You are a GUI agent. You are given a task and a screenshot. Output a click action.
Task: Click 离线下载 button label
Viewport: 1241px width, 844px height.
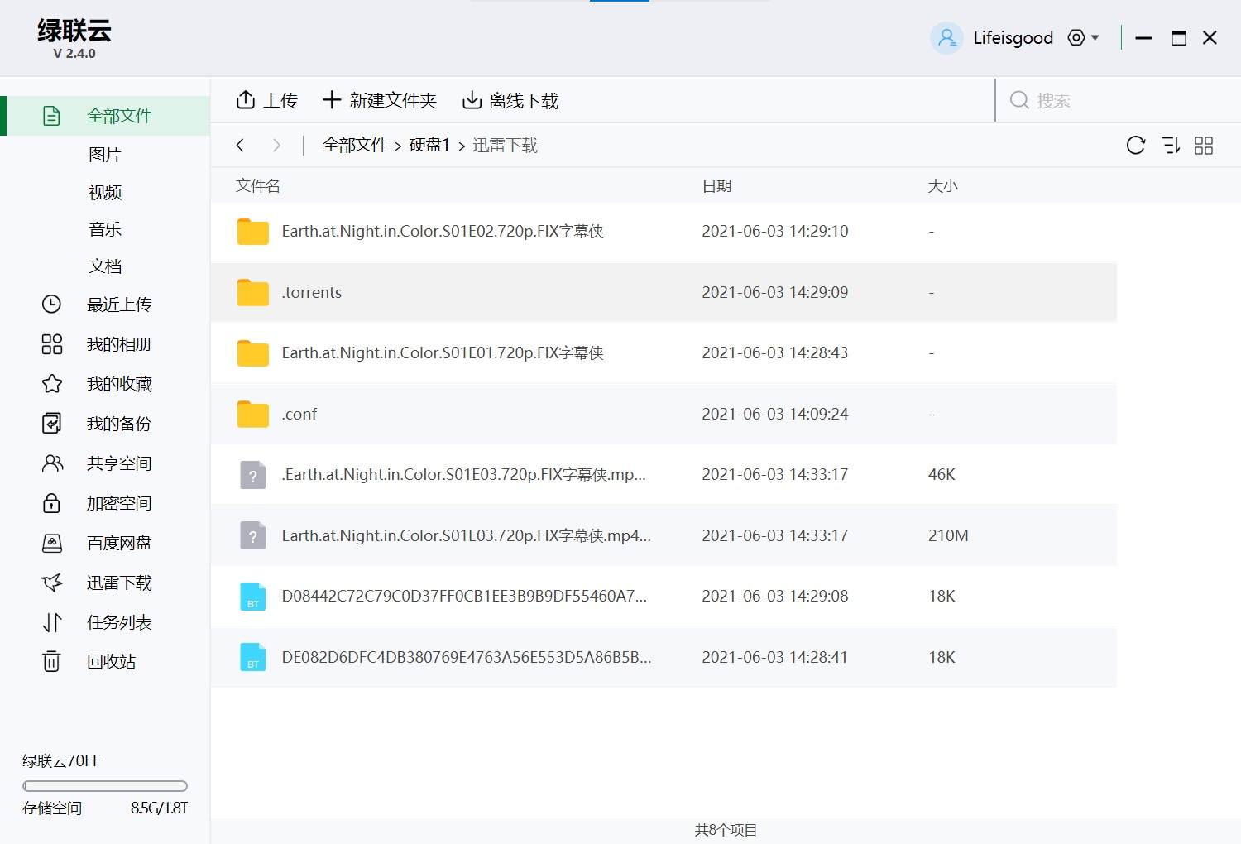(524, 100)
